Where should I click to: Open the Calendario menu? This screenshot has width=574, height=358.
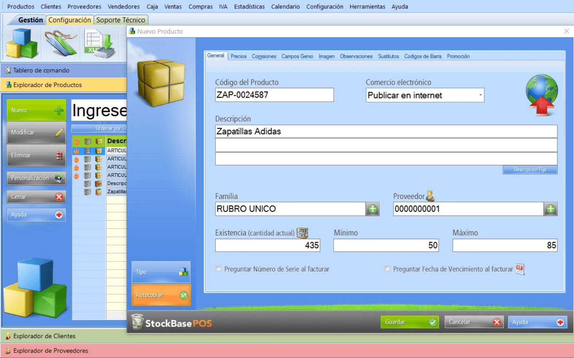pos(286,7)
